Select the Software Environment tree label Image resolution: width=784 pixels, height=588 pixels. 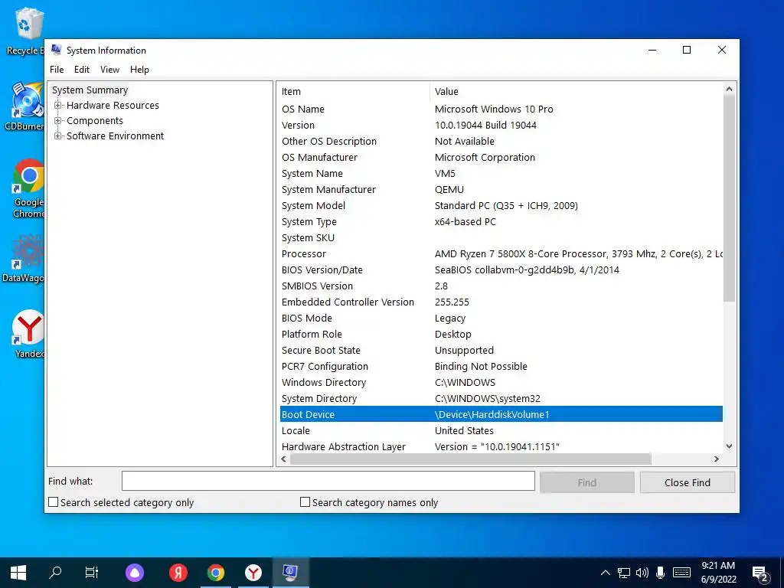click(x=116, y=136)
